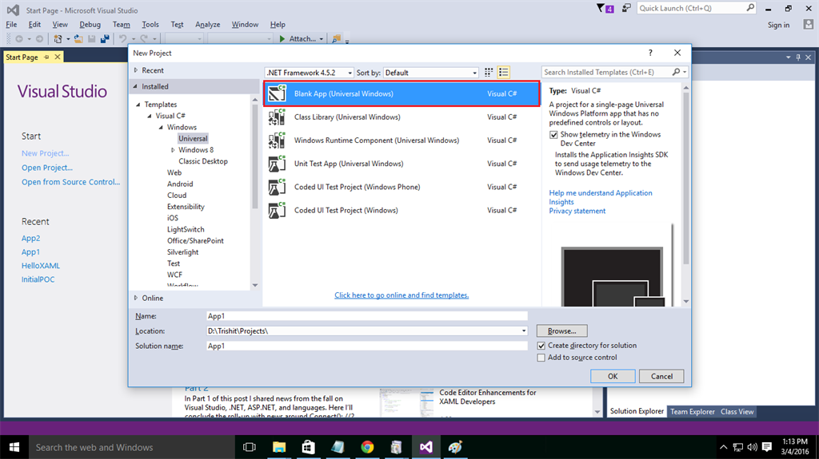Open Windows Store from the taskbar
This screenshot has width=819, height=459.
point(308,447)
